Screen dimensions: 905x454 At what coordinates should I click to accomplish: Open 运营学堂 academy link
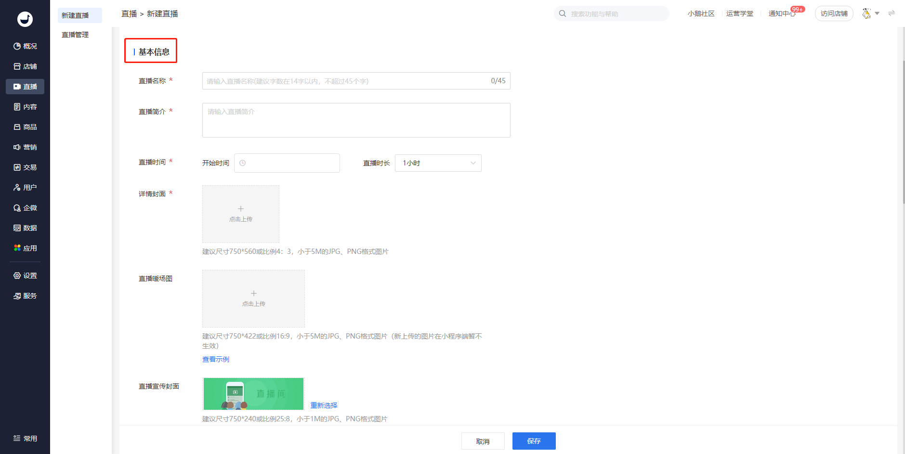tap(739, 13)
